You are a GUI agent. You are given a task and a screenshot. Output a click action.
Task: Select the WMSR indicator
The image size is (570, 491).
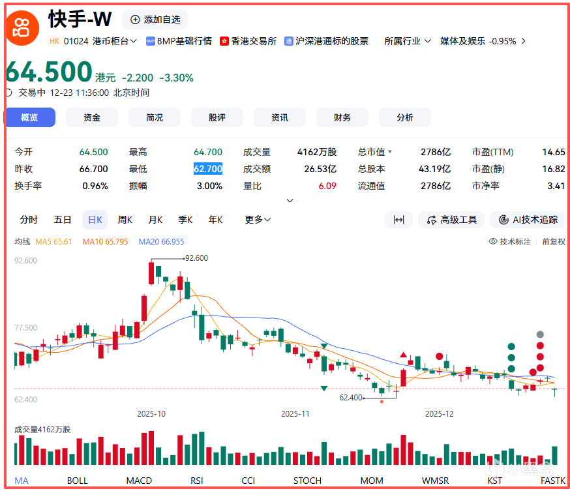(435, 481)
